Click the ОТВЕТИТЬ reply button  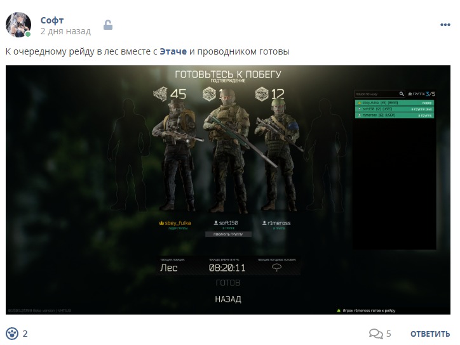[430, 334]
